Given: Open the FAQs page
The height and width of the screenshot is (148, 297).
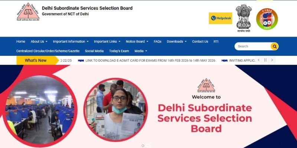Looking at the screenshot, I should 157,41.
